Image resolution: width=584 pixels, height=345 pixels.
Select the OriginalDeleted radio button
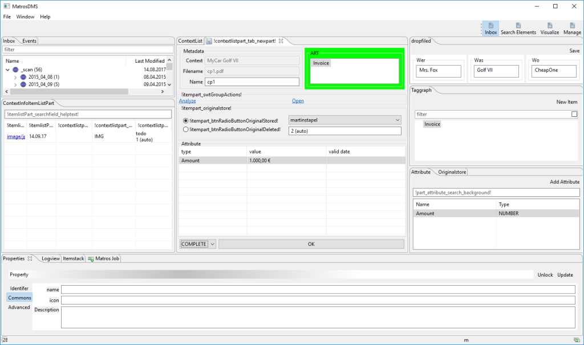point(184,129)
